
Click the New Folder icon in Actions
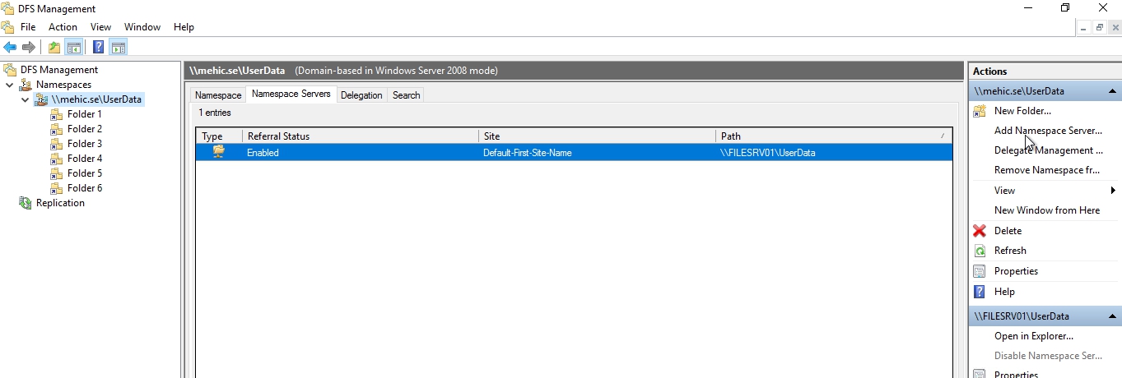980,111
